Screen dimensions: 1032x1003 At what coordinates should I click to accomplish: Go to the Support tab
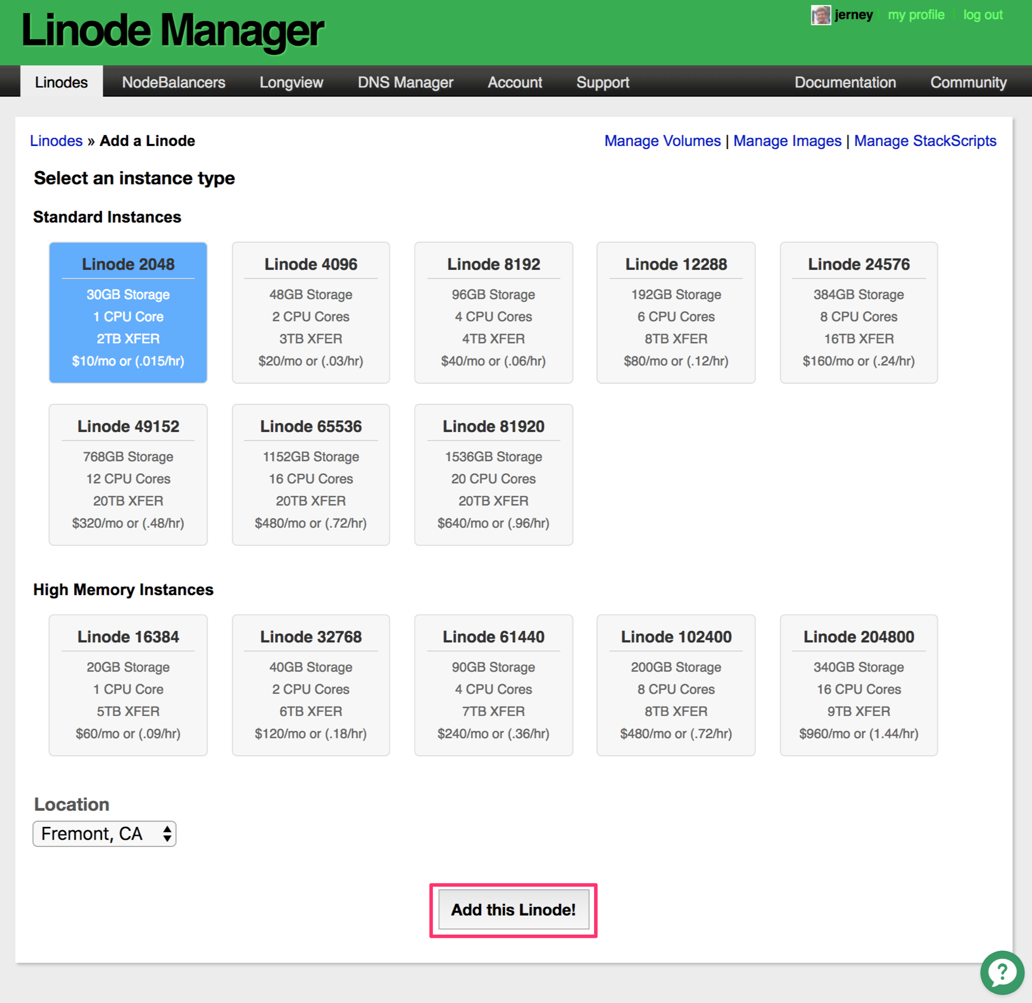pos(603,82)
